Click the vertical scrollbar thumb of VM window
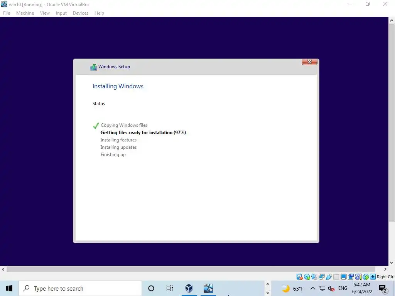 (x=392, y=123)
